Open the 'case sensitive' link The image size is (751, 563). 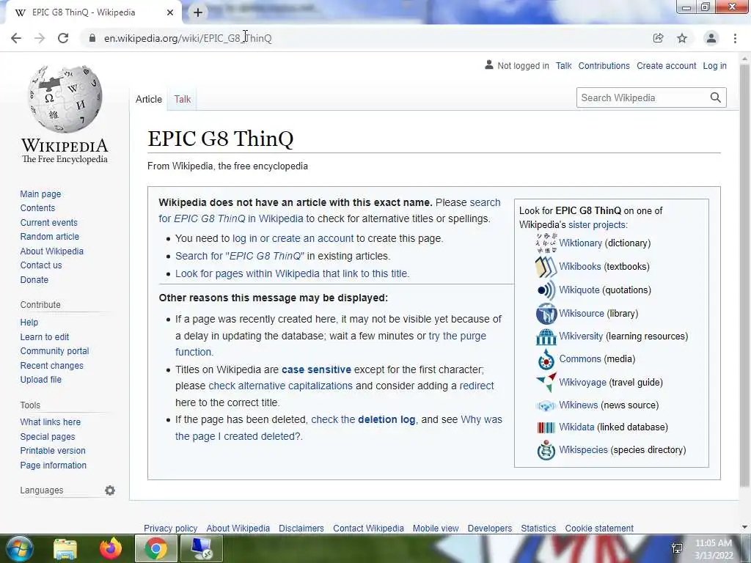(316, 369)
